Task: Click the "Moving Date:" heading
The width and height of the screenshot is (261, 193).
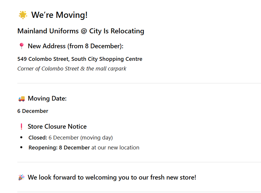Action: click(x=47, y=99)
